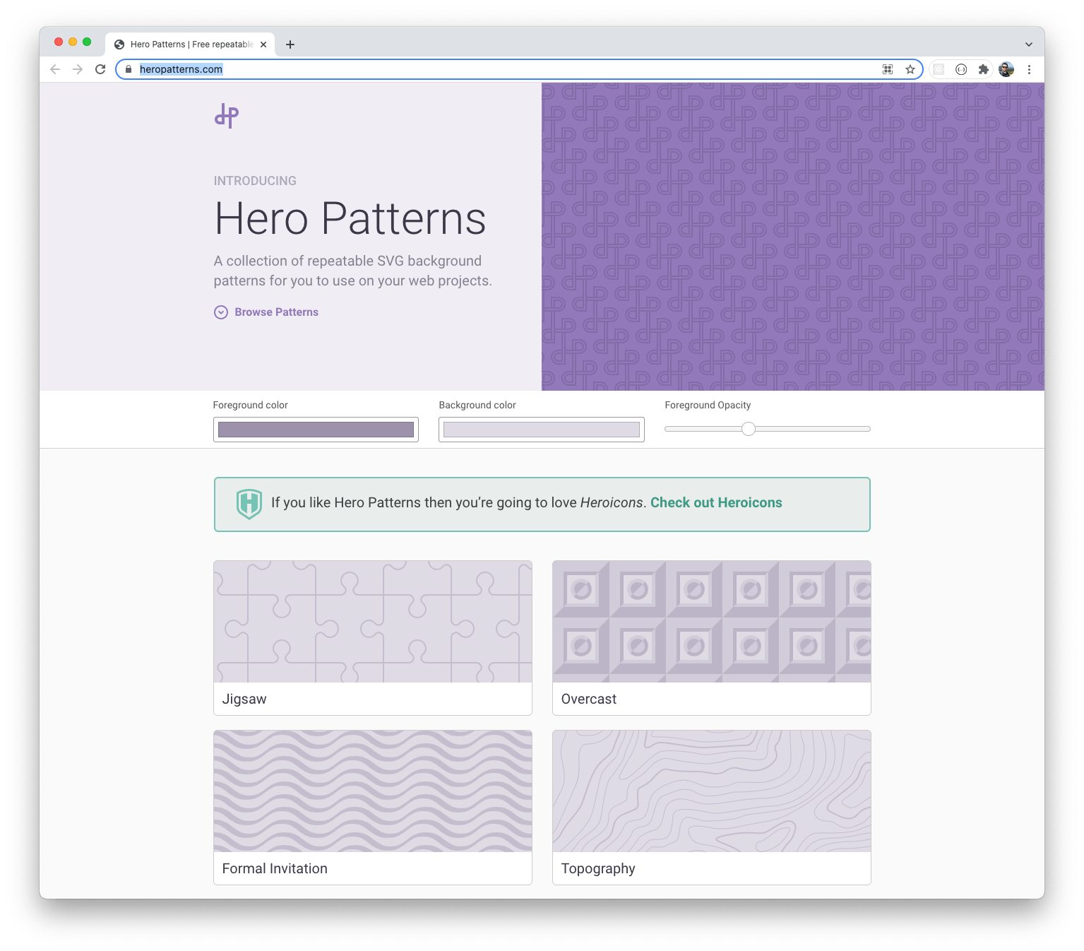Click the Formal Invitation label
The width and height of the screenshot is (1084, 951).
(x=275, y=868)
